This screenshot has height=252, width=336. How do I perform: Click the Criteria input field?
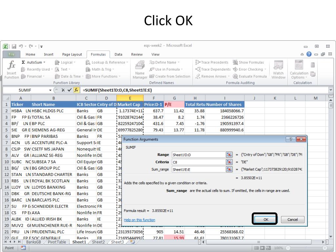click(199, 162)
